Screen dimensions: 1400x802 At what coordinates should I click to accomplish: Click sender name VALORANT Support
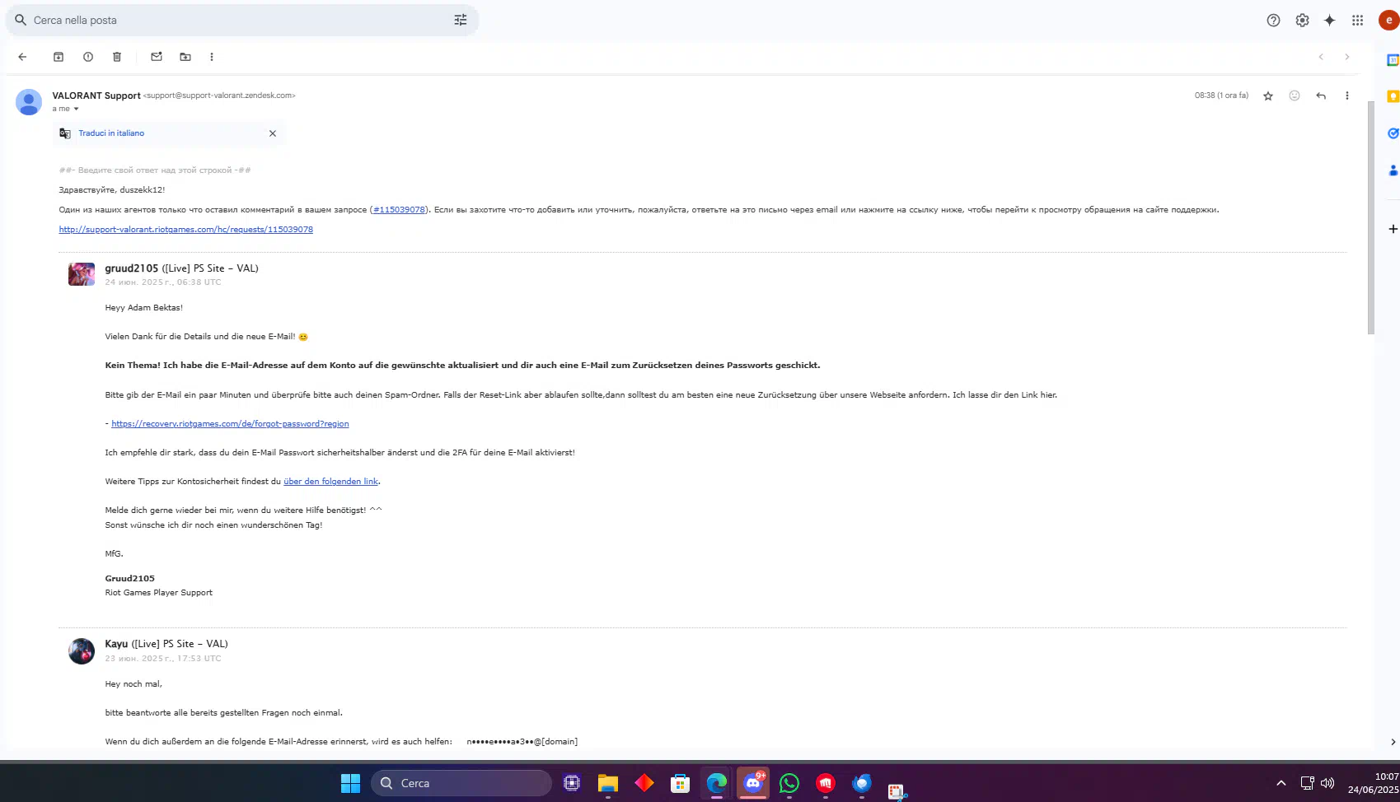96,96
